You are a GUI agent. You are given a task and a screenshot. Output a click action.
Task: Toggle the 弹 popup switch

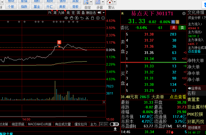tap(114, 124)
